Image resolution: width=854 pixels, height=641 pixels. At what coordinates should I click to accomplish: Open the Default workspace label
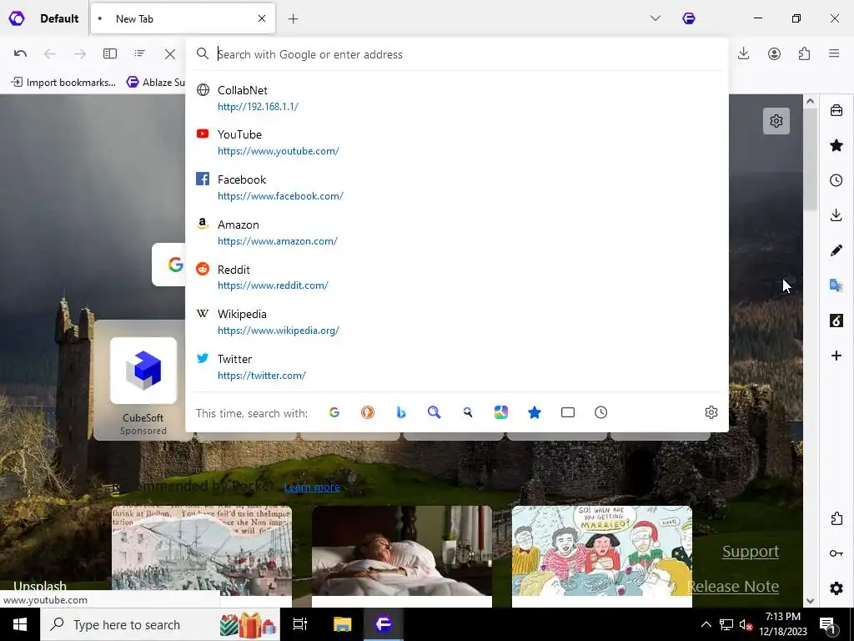59,18
